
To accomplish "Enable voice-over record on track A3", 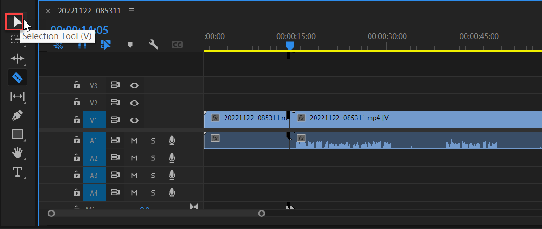I will click(172, 175).
